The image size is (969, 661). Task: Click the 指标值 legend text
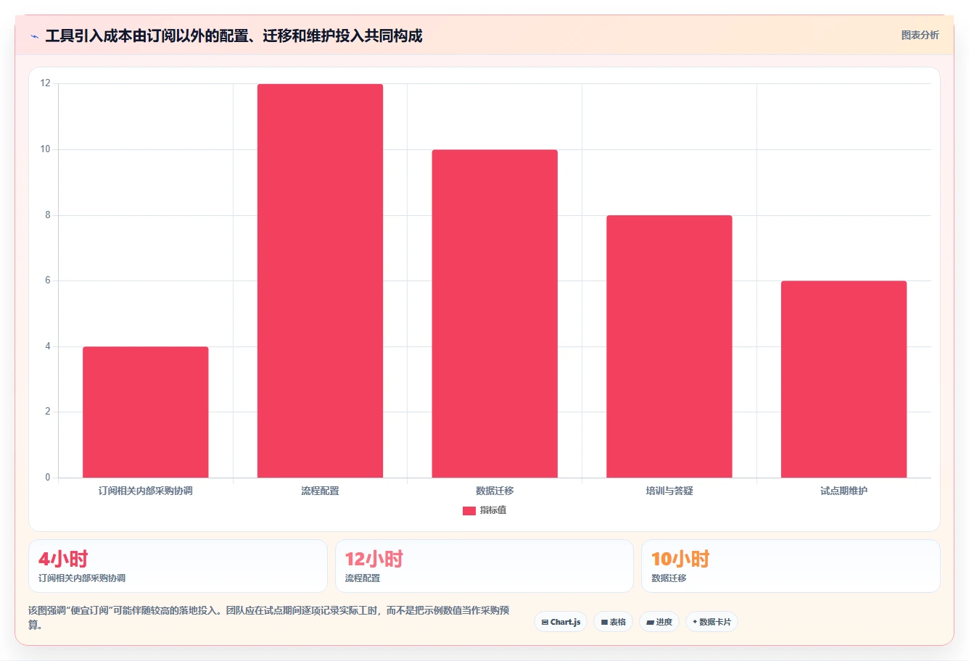[493, 510]
